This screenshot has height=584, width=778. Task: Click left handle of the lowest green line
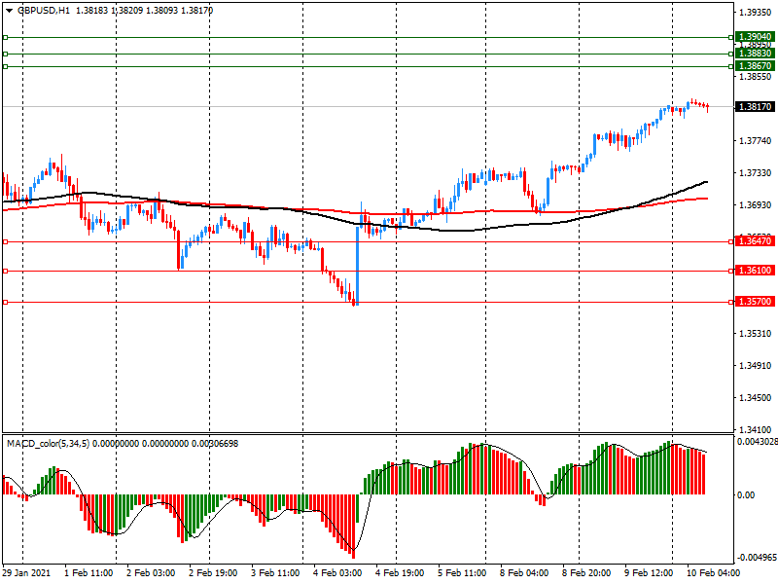tap(5, 66)
